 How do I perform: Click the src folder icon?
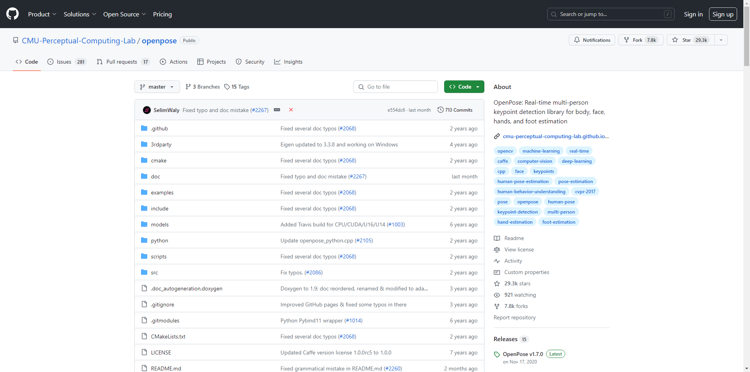[144, 272]
